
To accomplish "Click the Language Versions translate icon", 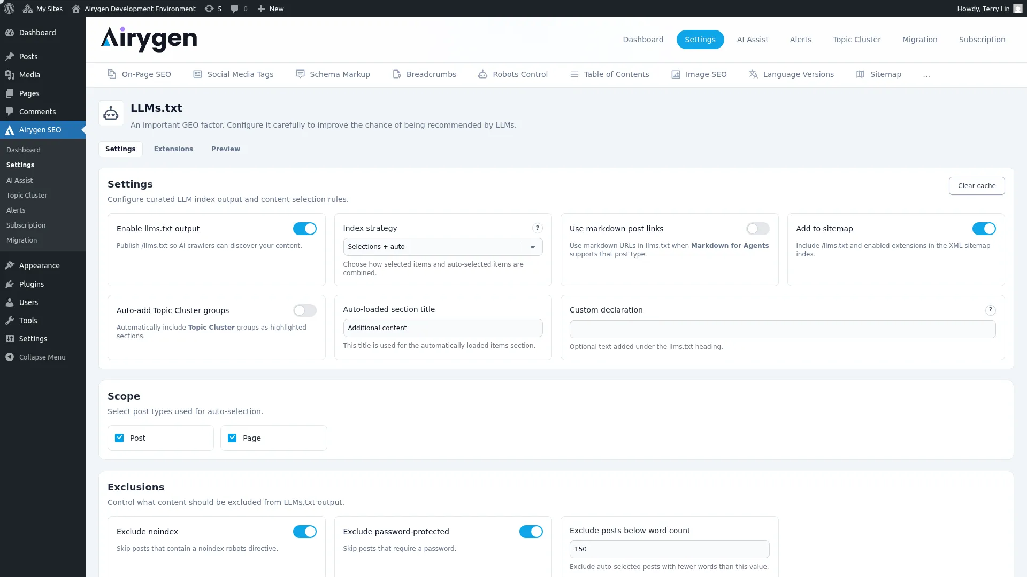I will [753, 74].
